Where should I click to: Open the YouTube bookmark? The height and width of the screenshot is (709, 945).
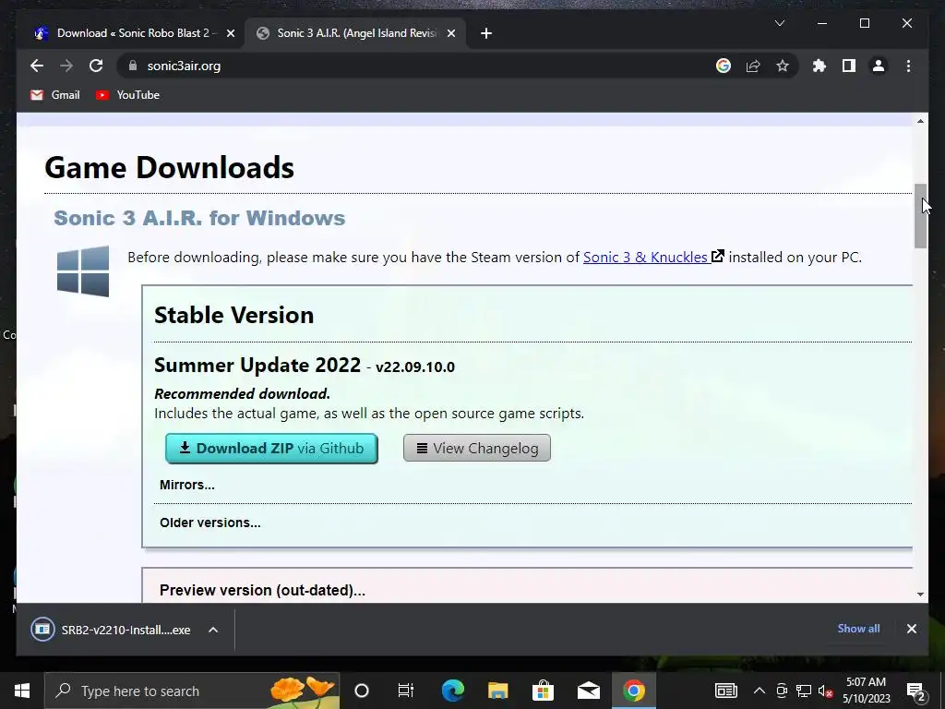coord(127,95)
